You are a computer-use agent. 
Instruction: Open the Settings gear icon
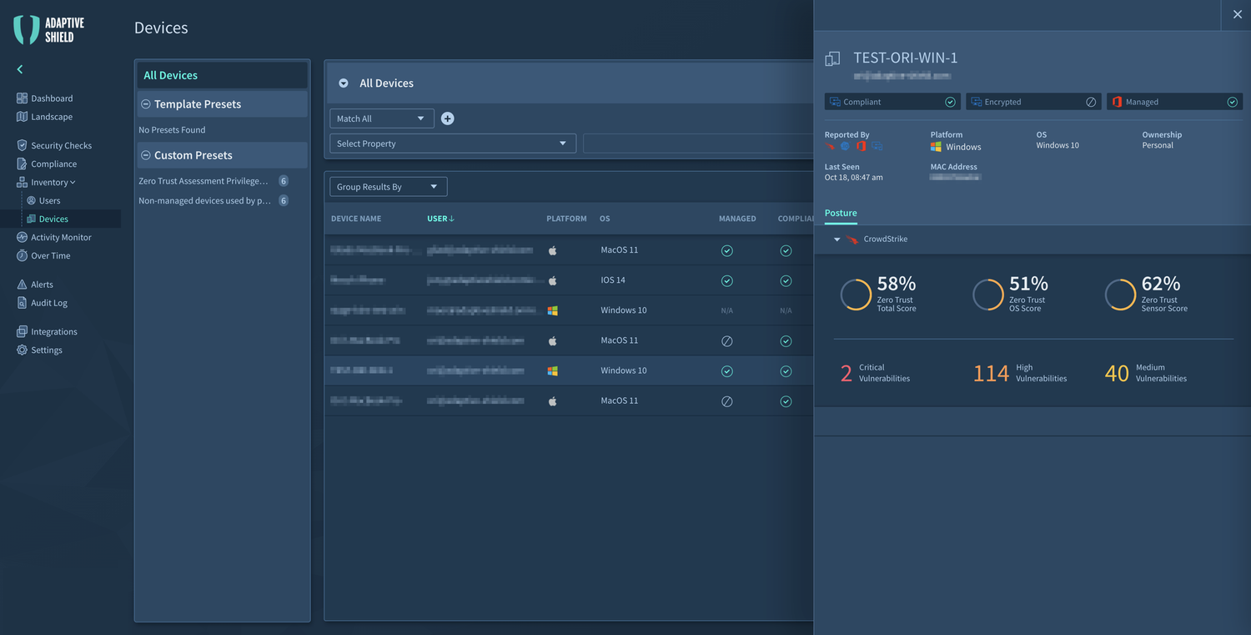(x=22, y=350)
